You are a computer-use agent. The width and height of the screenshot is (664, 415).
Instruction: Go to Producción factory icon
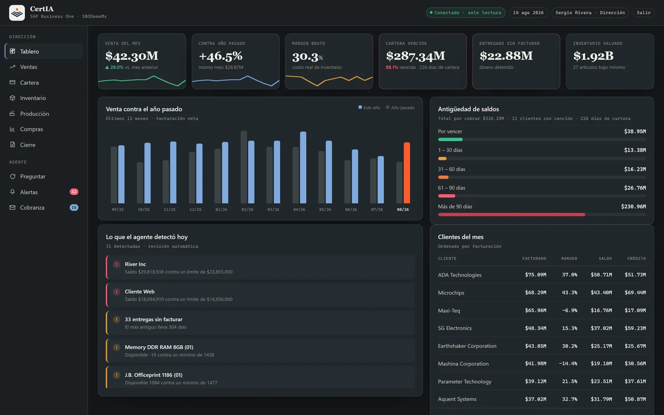tap(12, 114)
